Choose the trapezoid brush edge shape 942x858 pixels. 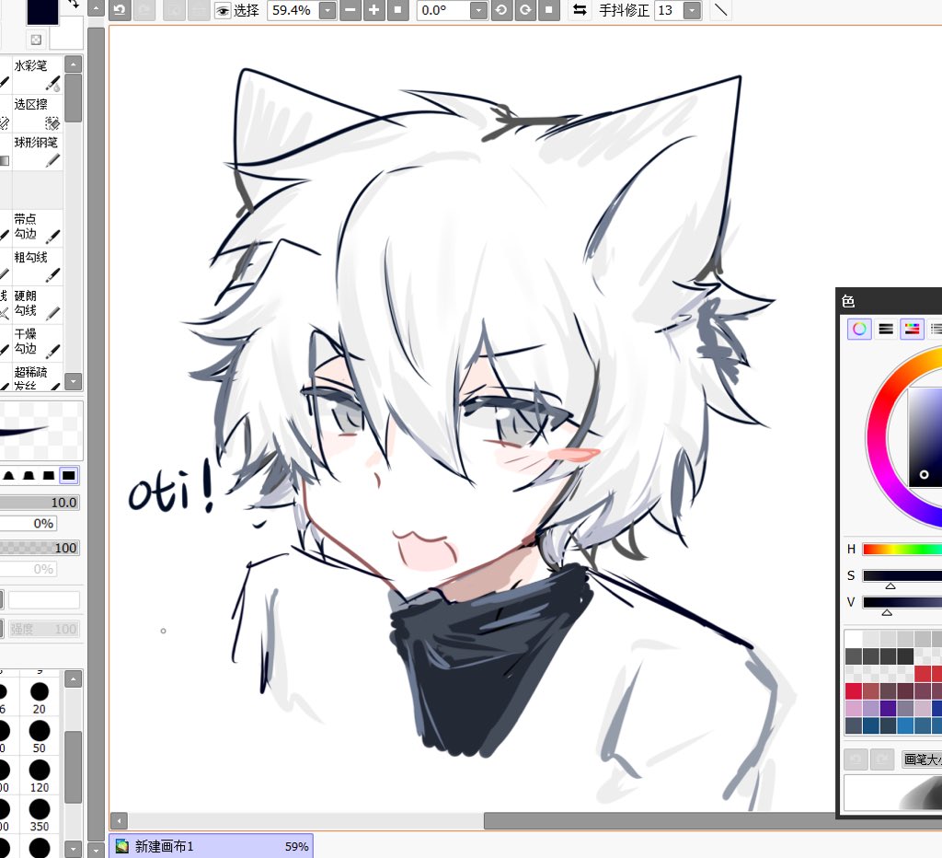pos(29,476)
